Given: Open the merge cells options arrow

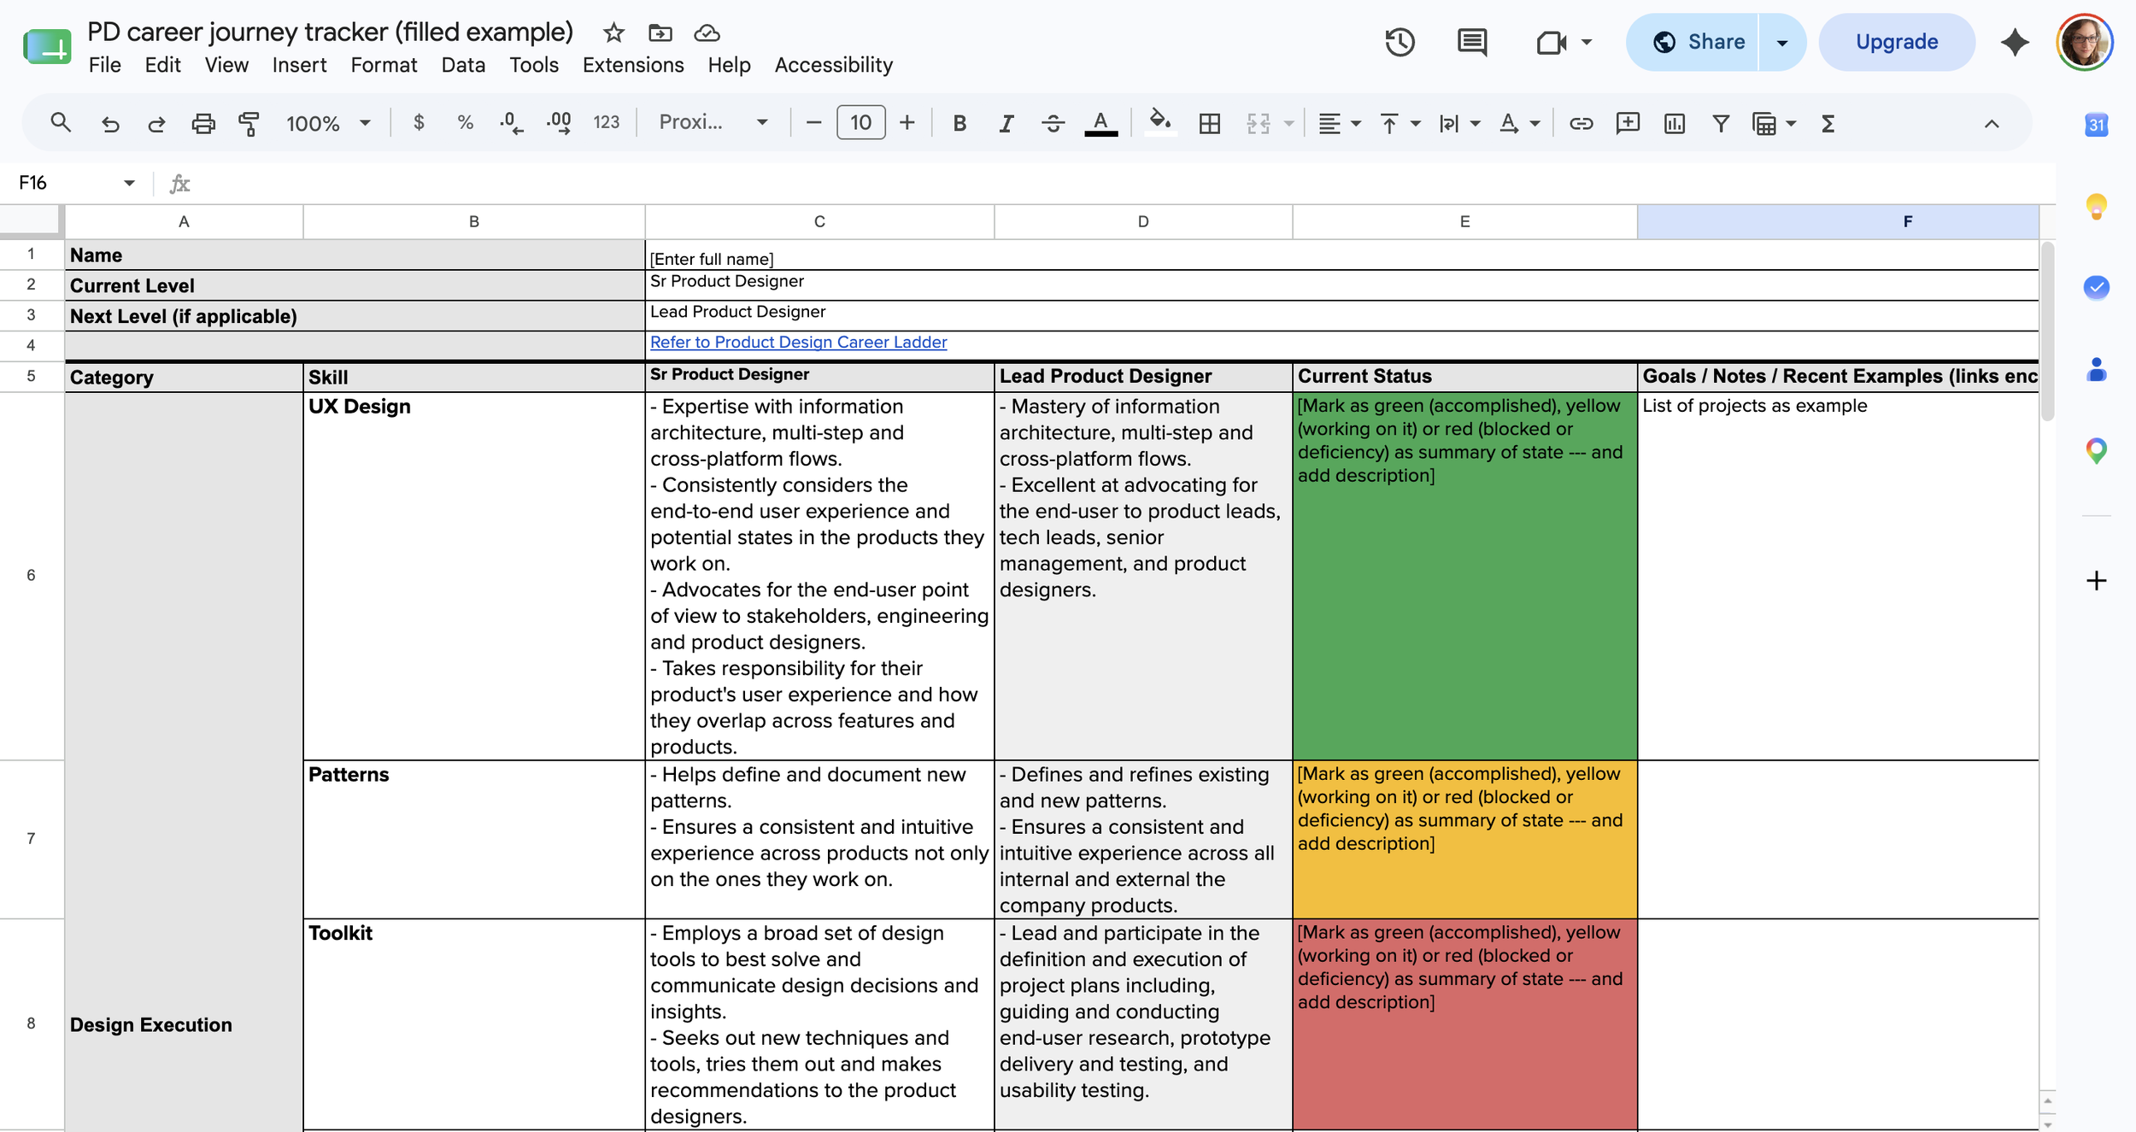Looking at the screenshot, I should point(1289,124).
